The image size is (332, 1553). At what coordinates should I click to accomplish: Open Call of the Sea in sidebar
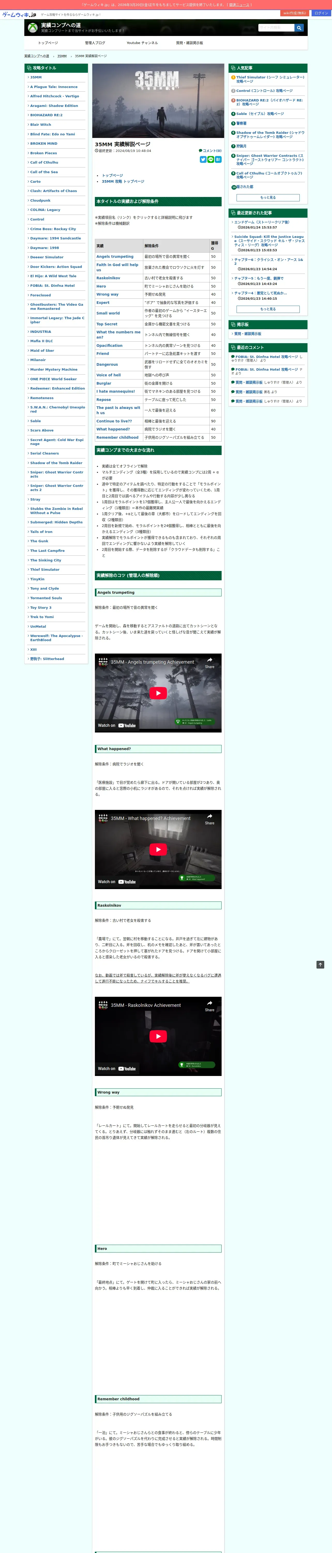pos(44,172)
